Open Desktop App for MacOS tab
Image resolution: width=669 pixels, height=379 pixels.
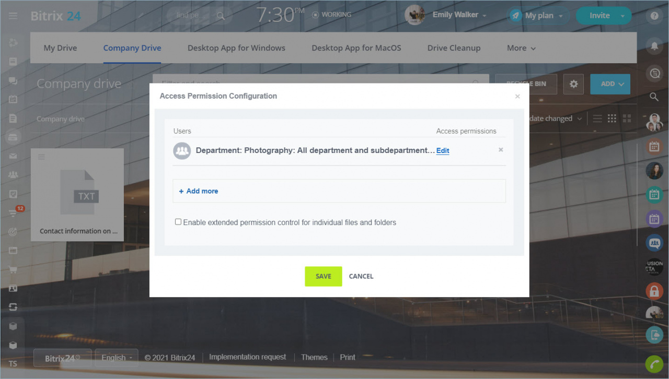click(x=356, y=48)
